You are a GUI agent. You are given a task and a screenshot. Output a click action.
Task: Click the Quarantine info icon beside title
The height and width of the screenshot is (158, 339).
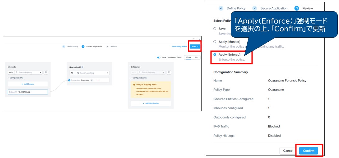(82, 67)
